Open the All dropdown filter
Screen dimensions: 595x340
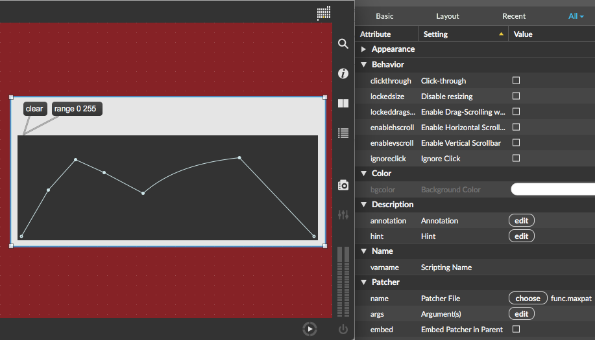(576, 16)
